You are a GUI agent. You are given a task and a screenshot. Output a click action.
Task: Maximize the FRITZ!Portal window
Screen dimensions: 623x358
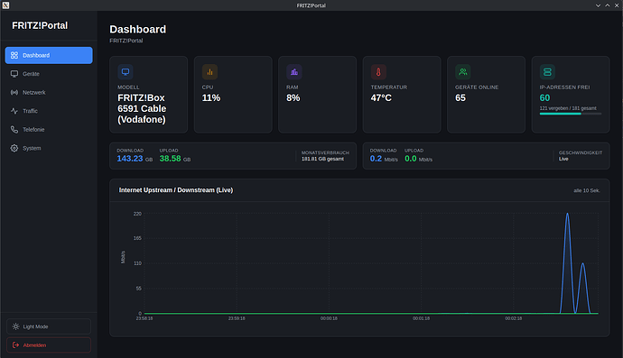coord(608,5)
